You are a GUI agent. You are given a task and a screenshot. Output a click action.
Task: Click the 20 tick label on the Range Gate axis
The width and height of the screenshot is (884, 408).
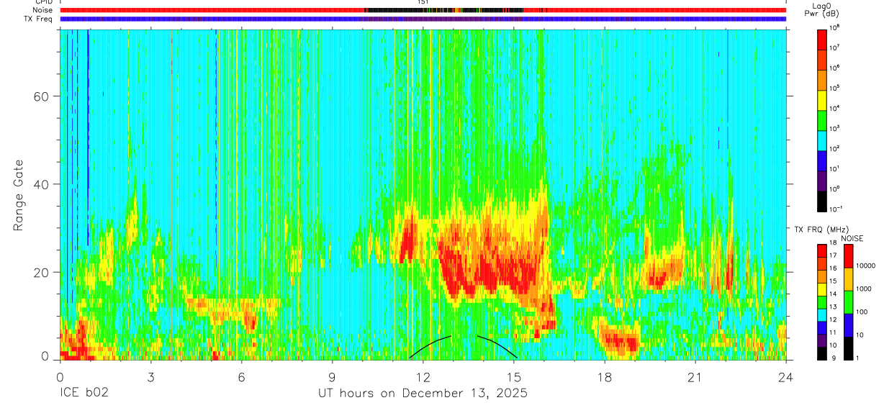point(41,272)
